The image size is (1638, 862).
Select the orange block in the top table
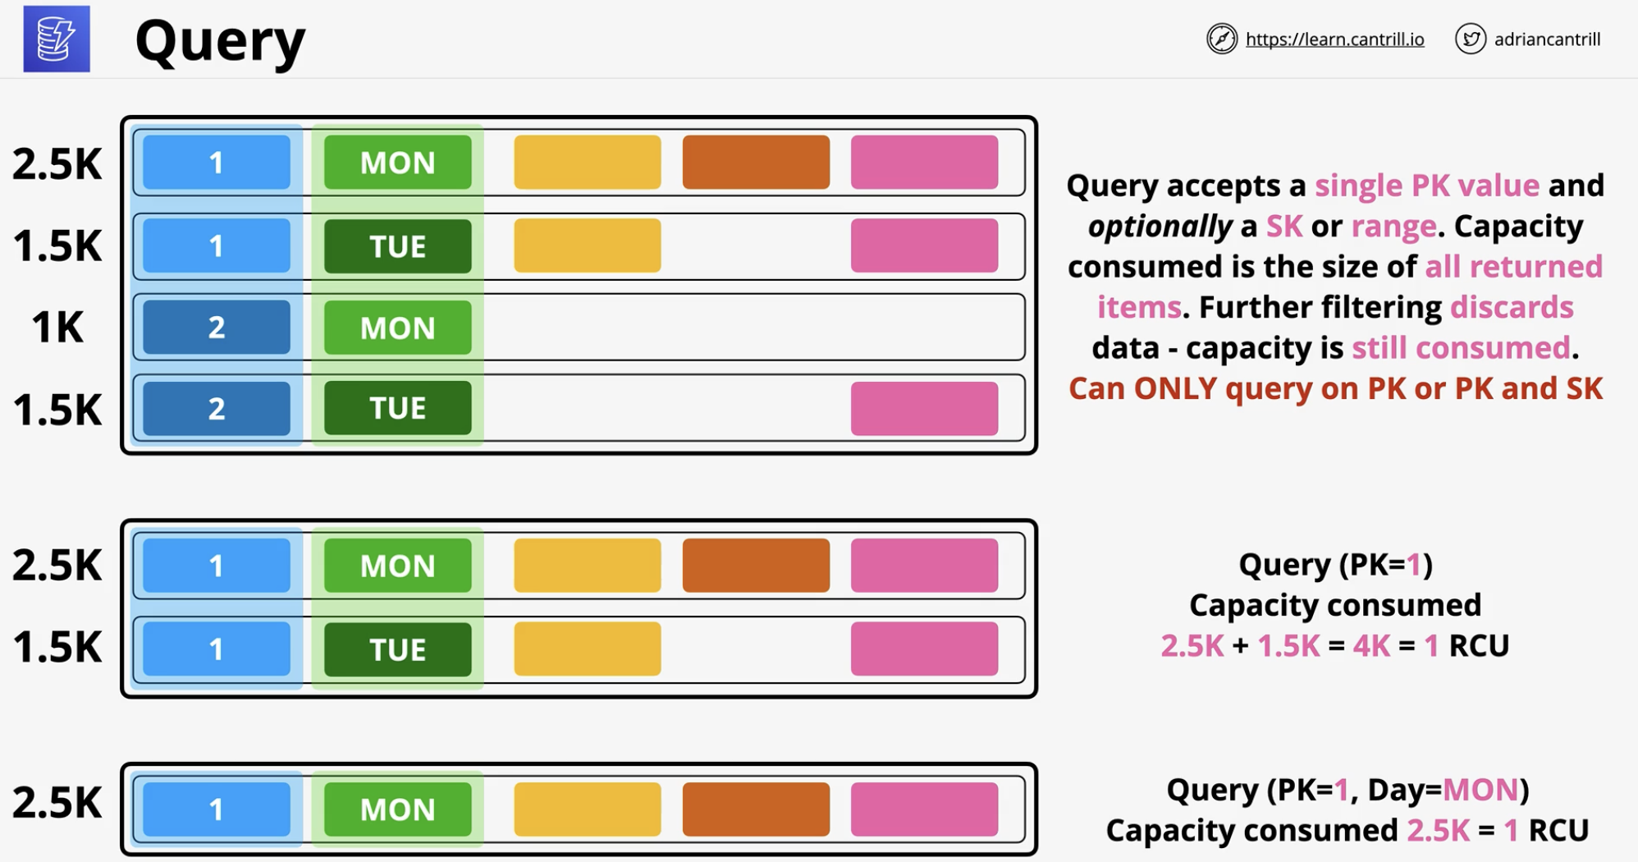[x=756, y=163]
